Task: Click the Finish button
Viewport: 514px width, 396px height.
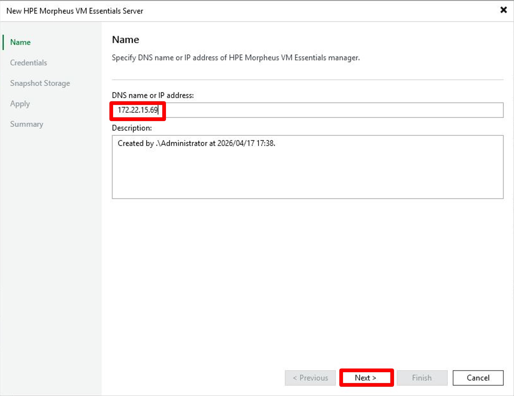Action: pos(422,378)
